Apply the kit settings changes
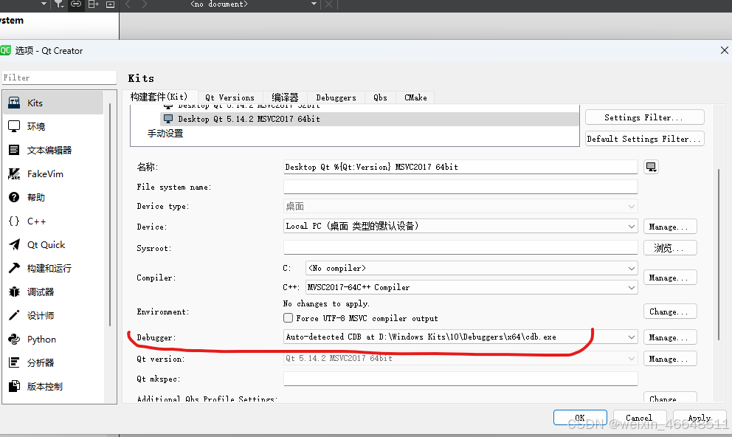 (698, 416)
